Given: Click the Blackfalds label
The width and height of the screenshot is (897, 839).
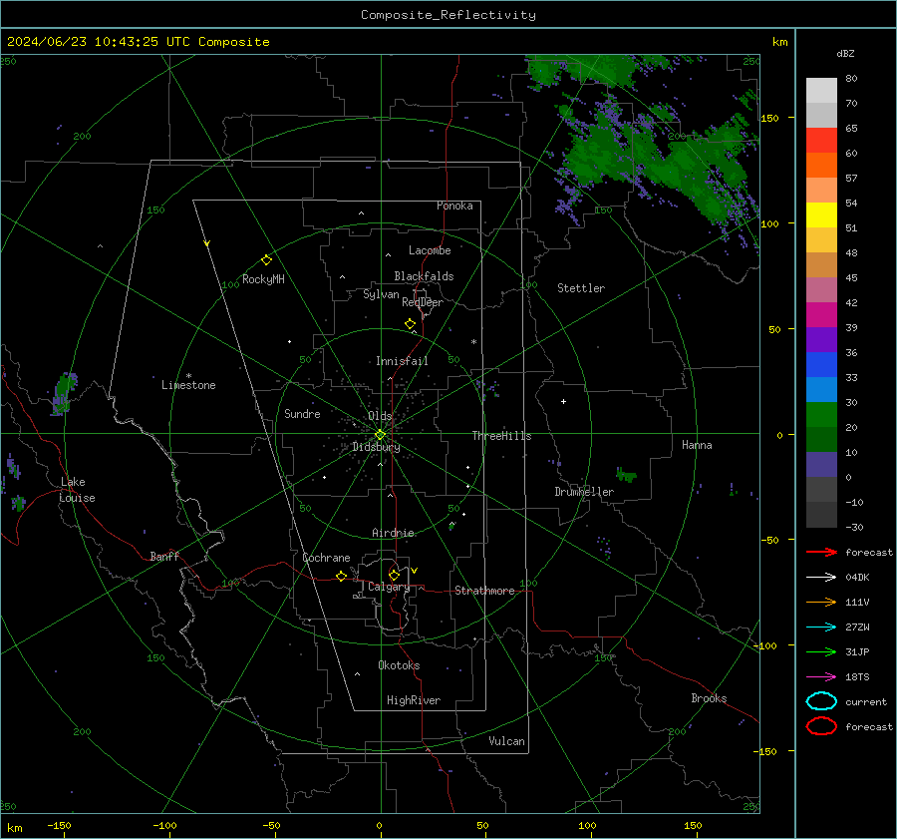Looking at the screenshot, I should (x=424, y=276).
